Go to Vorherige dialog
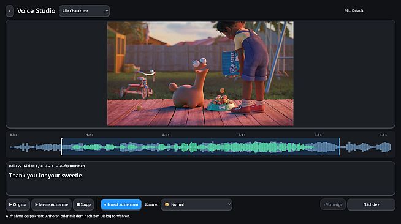This screenshot has width=401, height=224. point(333,204)
